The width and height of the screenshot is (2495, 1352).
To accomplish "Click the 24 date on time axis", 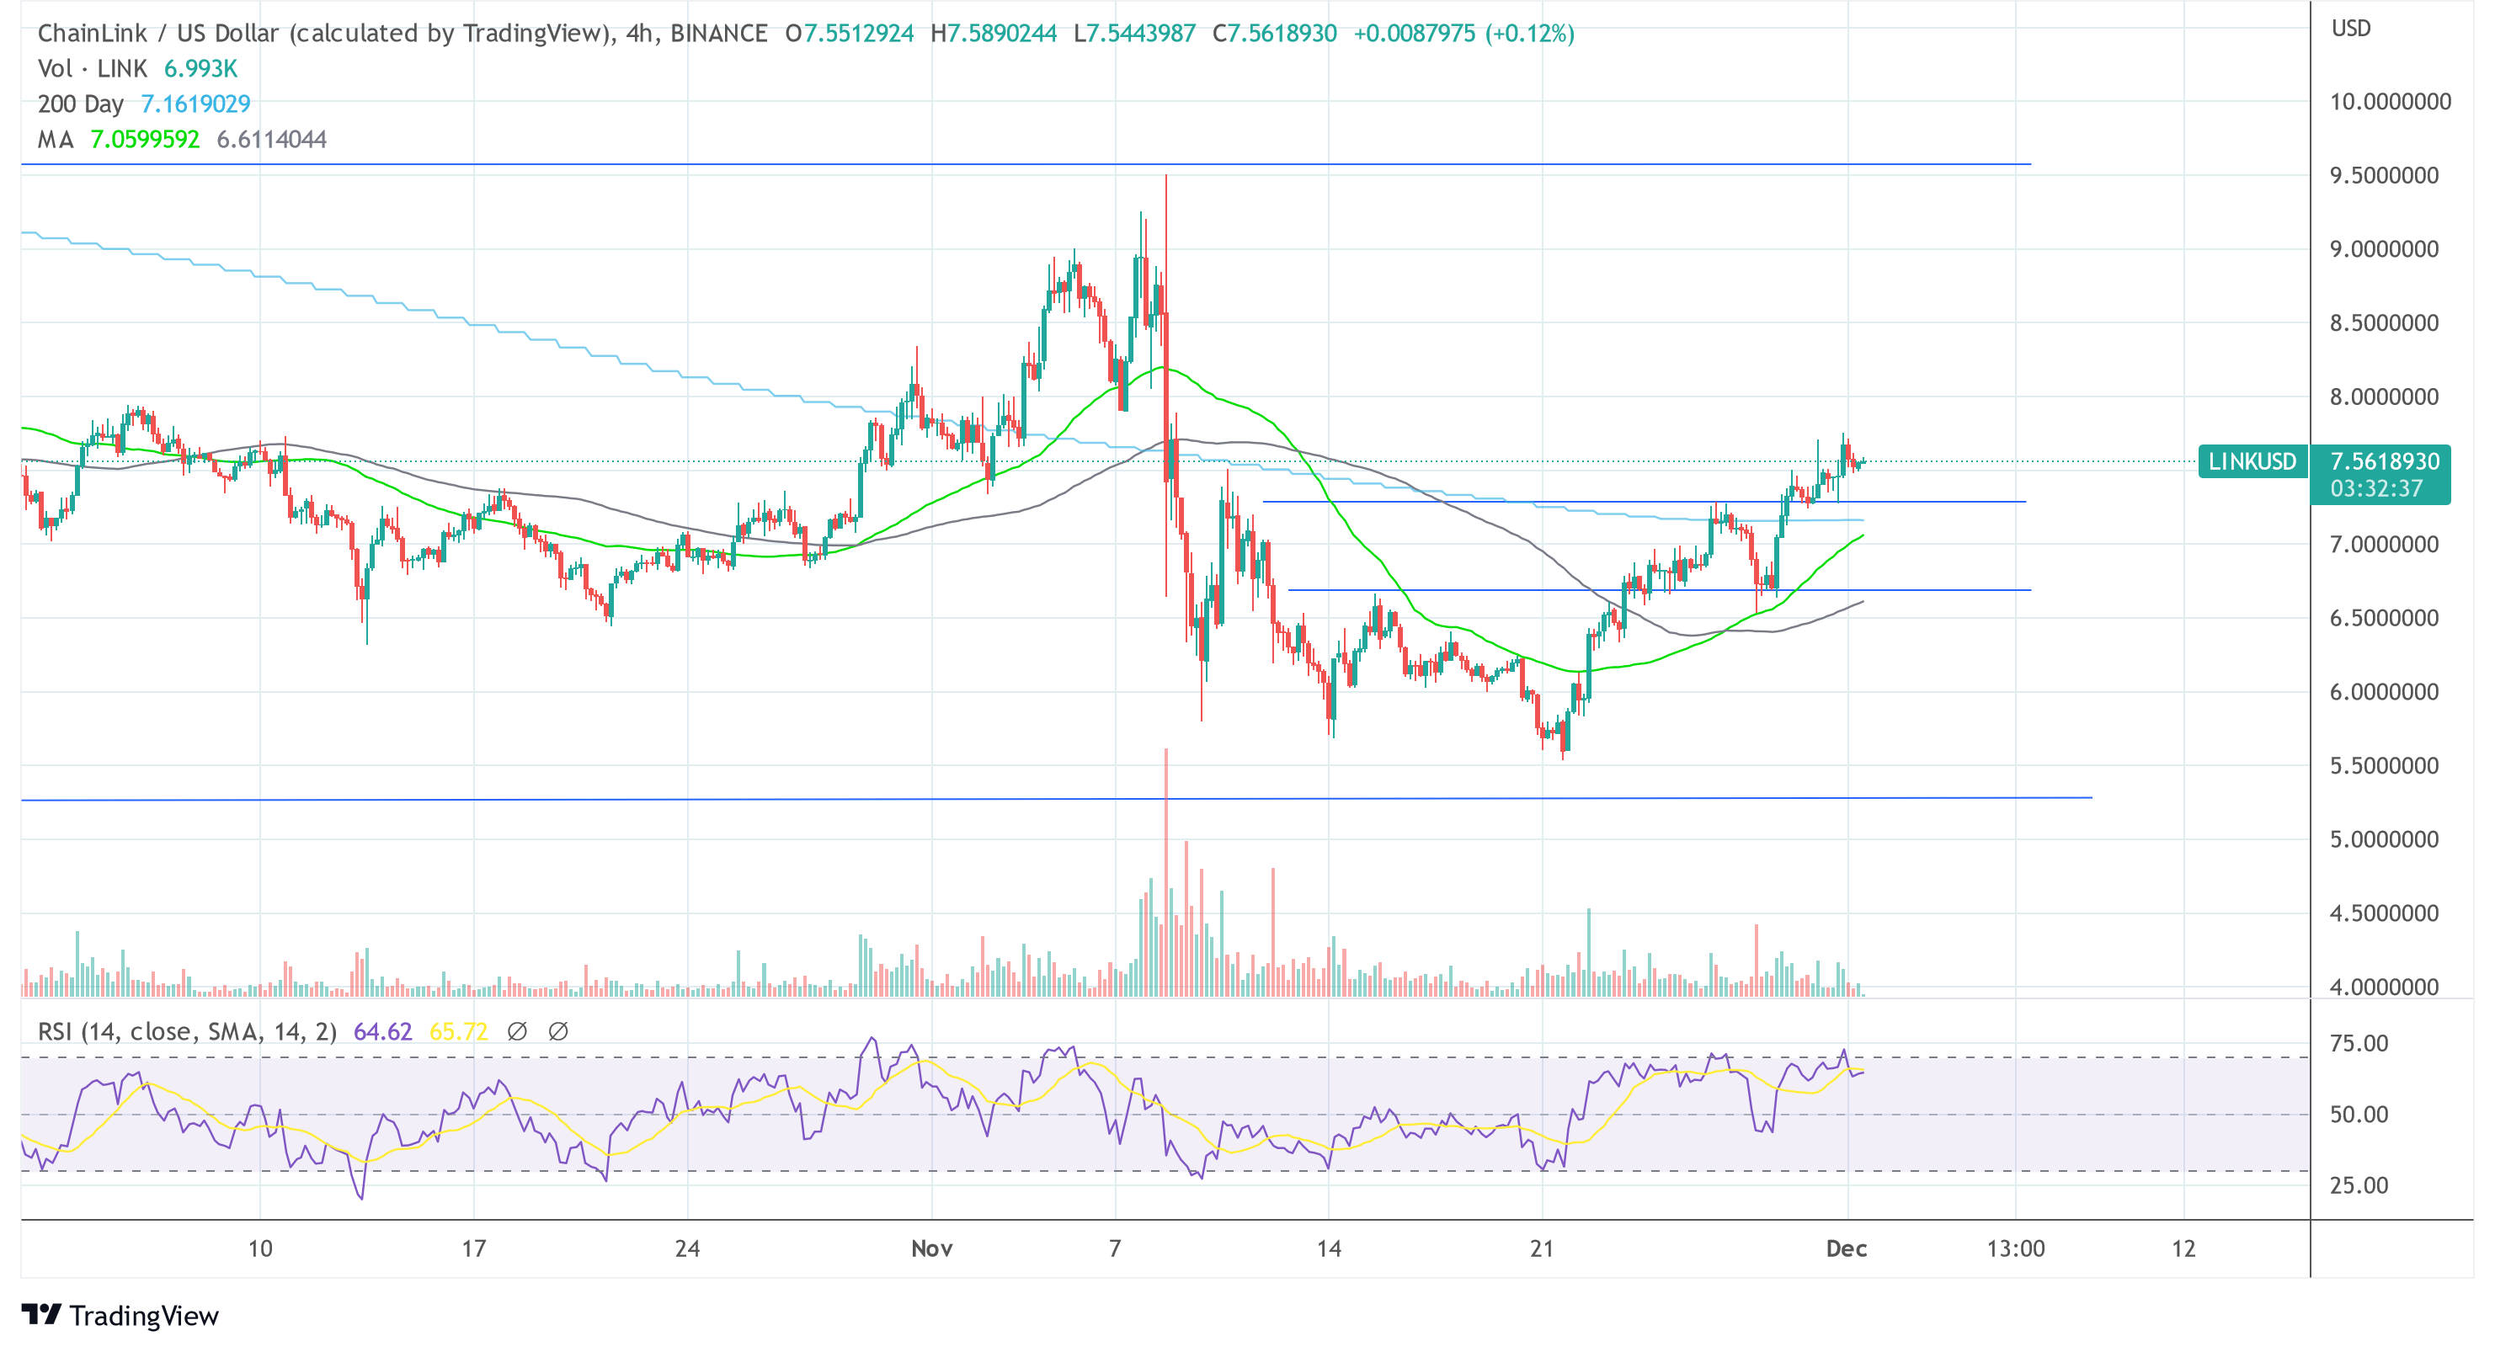I will (688, 1248).
